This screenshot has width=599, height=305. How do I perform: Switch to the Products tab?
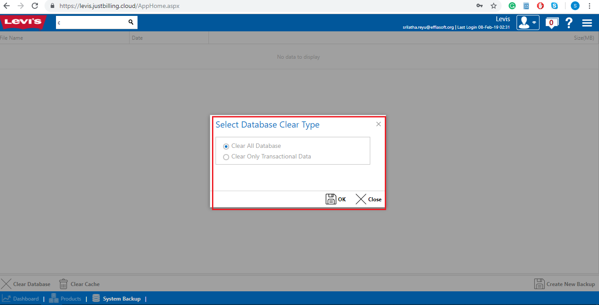coord(65,299)
